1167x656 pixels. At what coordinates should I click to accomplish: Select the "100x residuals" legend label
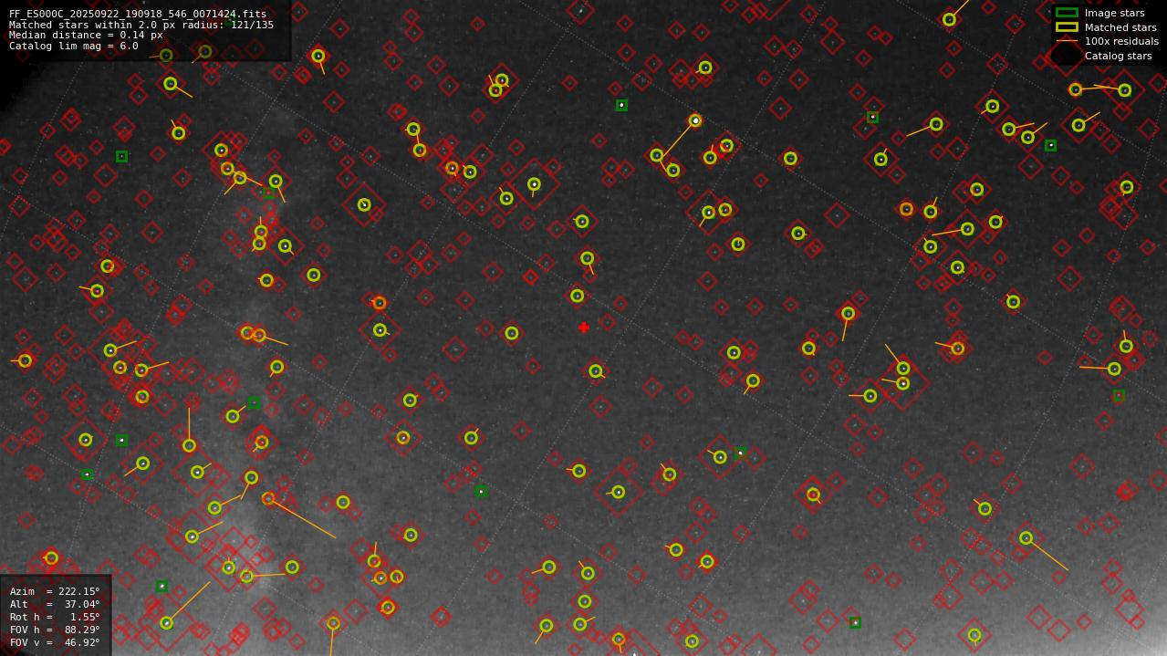[1121, 41]
